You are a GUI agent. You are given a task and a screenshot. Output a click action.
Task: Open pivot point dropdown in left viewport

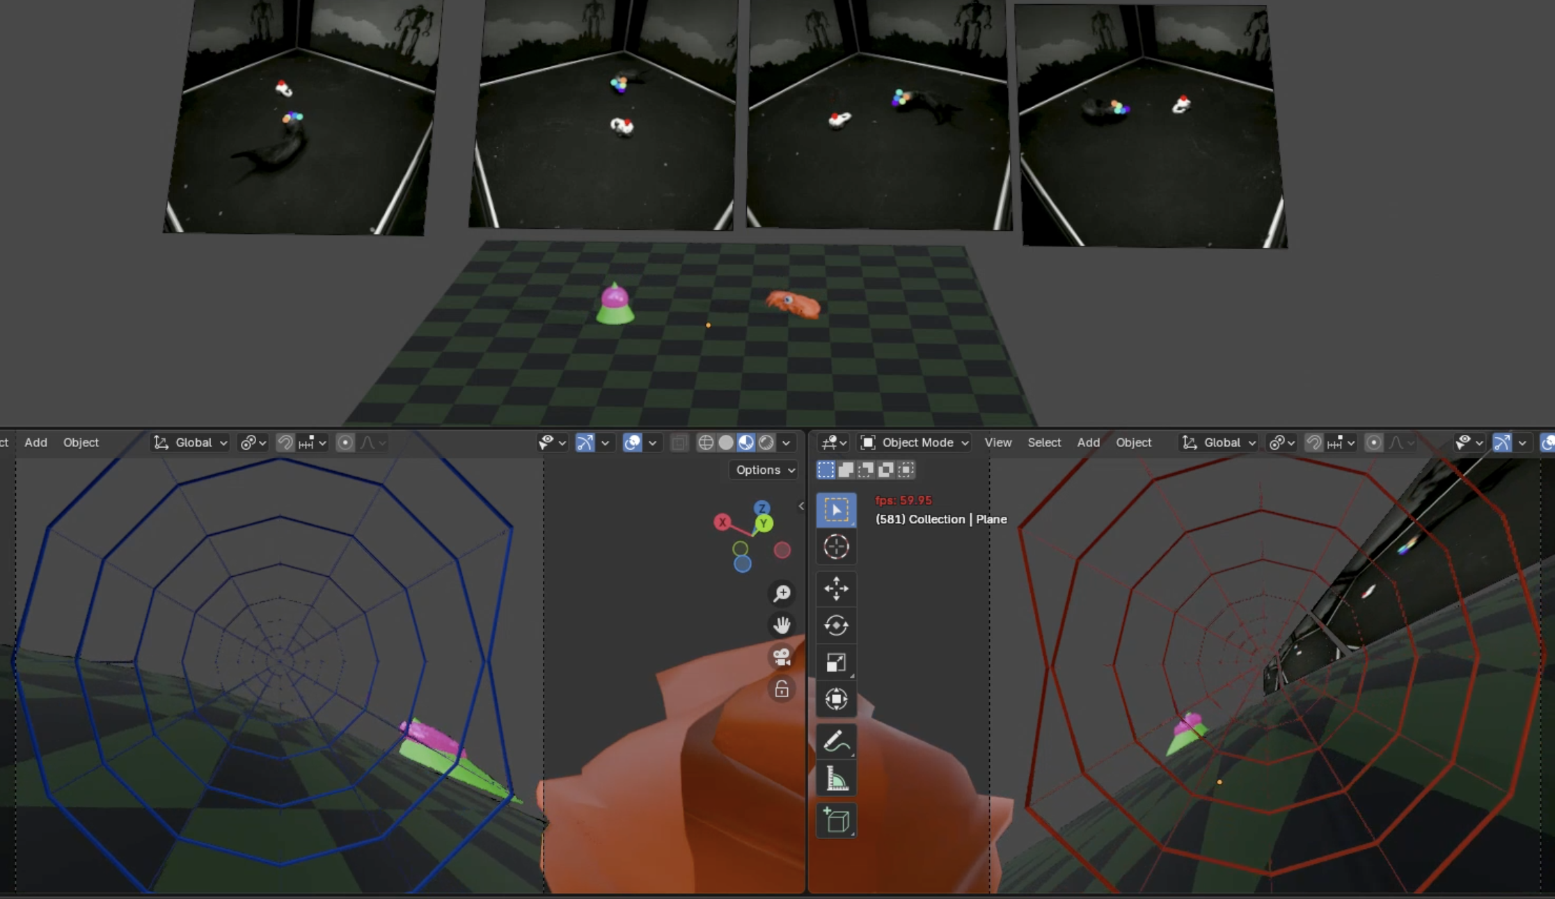tap(253, 443)
